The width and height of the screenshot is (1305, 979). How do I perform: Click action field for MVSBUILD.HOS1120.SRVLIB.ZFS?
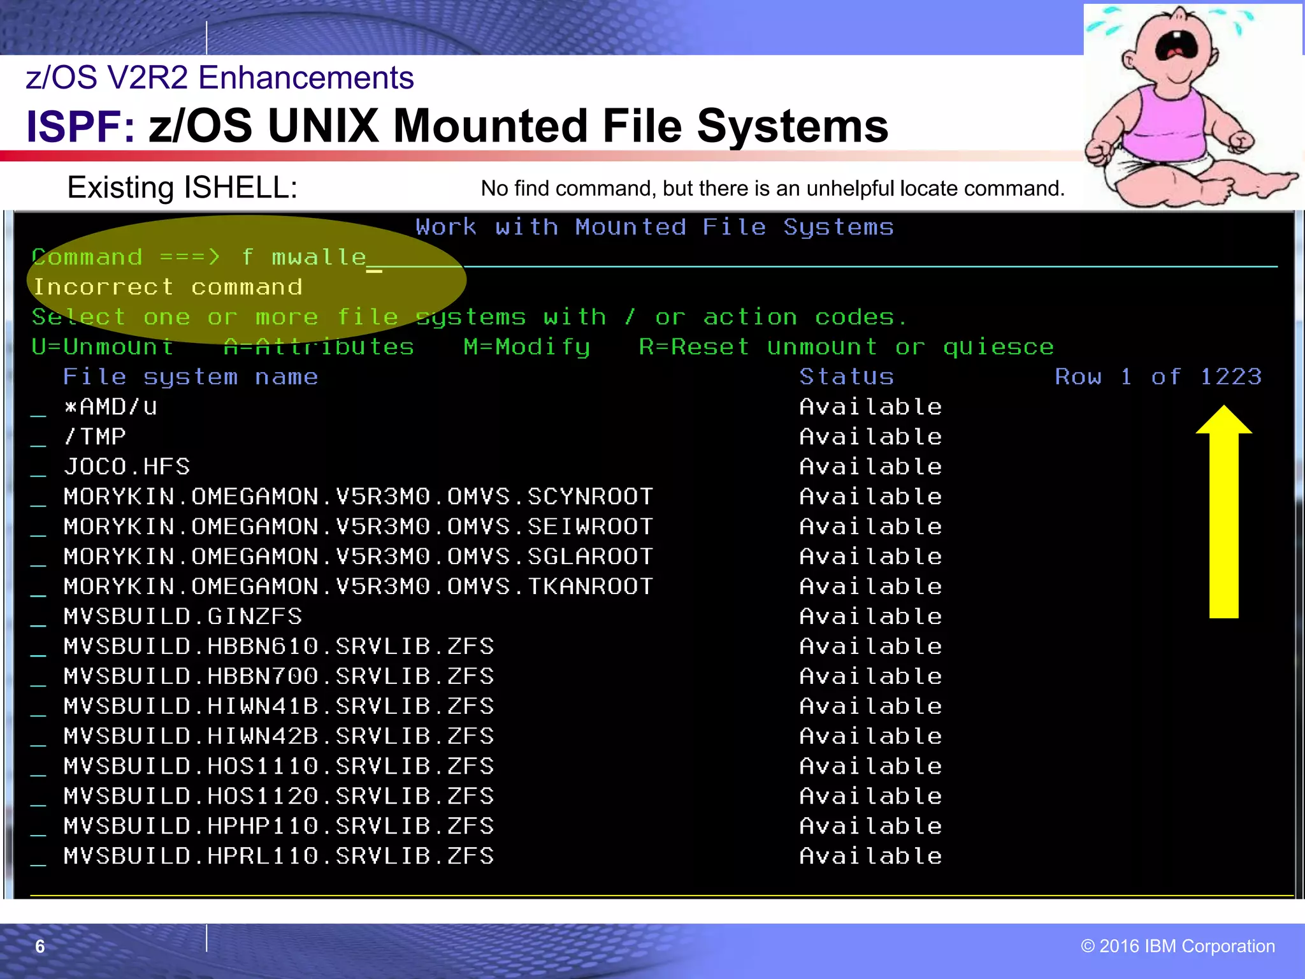39,797
